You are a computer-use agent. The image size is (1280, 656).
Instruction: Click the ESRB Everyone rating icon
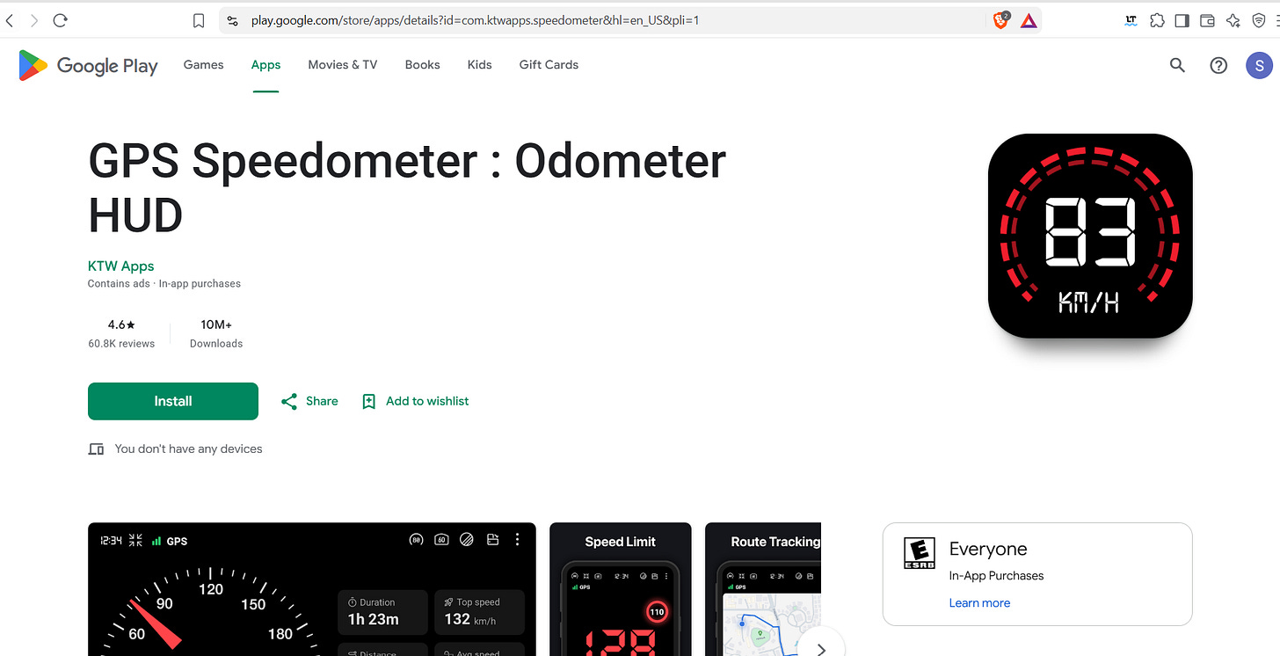(x=920, y=553)
